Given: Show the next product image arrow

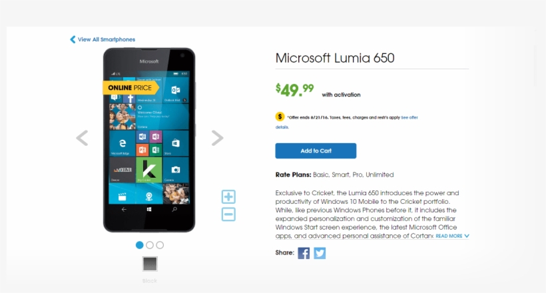Looking at the screenshot, I should point(217,138).
